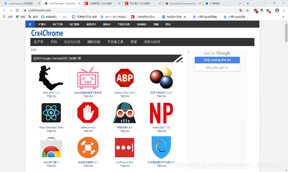Open the 新版本 top navigation item
This screenshot has width=288, height=172.
(x=107, y=24)
